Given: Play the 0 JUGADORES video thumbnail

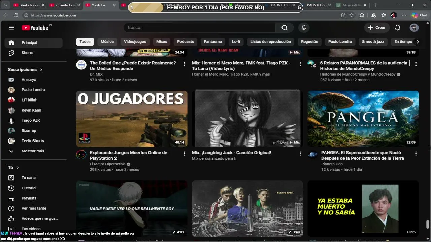Looking at the screenshot, I should point(132,119).
